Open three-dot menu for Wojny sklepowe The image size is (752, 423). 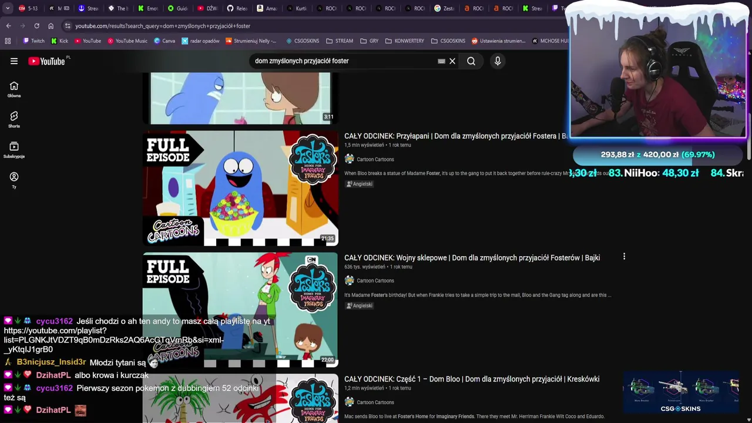(624, 257)
